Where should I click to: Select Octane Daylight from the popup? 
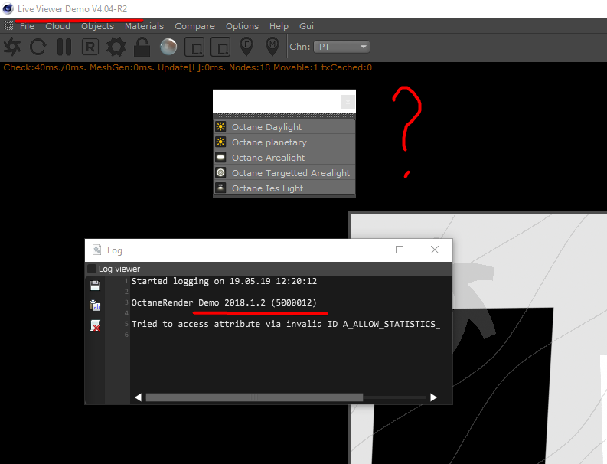pyautogui.click(x=284, y=127)
